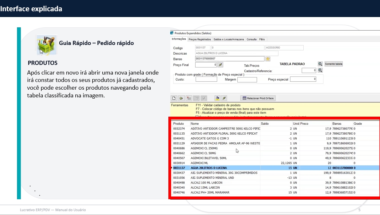The image size is (380, 215).
Task: Click into the Barras input field
Action: click(x=229, y=59)
